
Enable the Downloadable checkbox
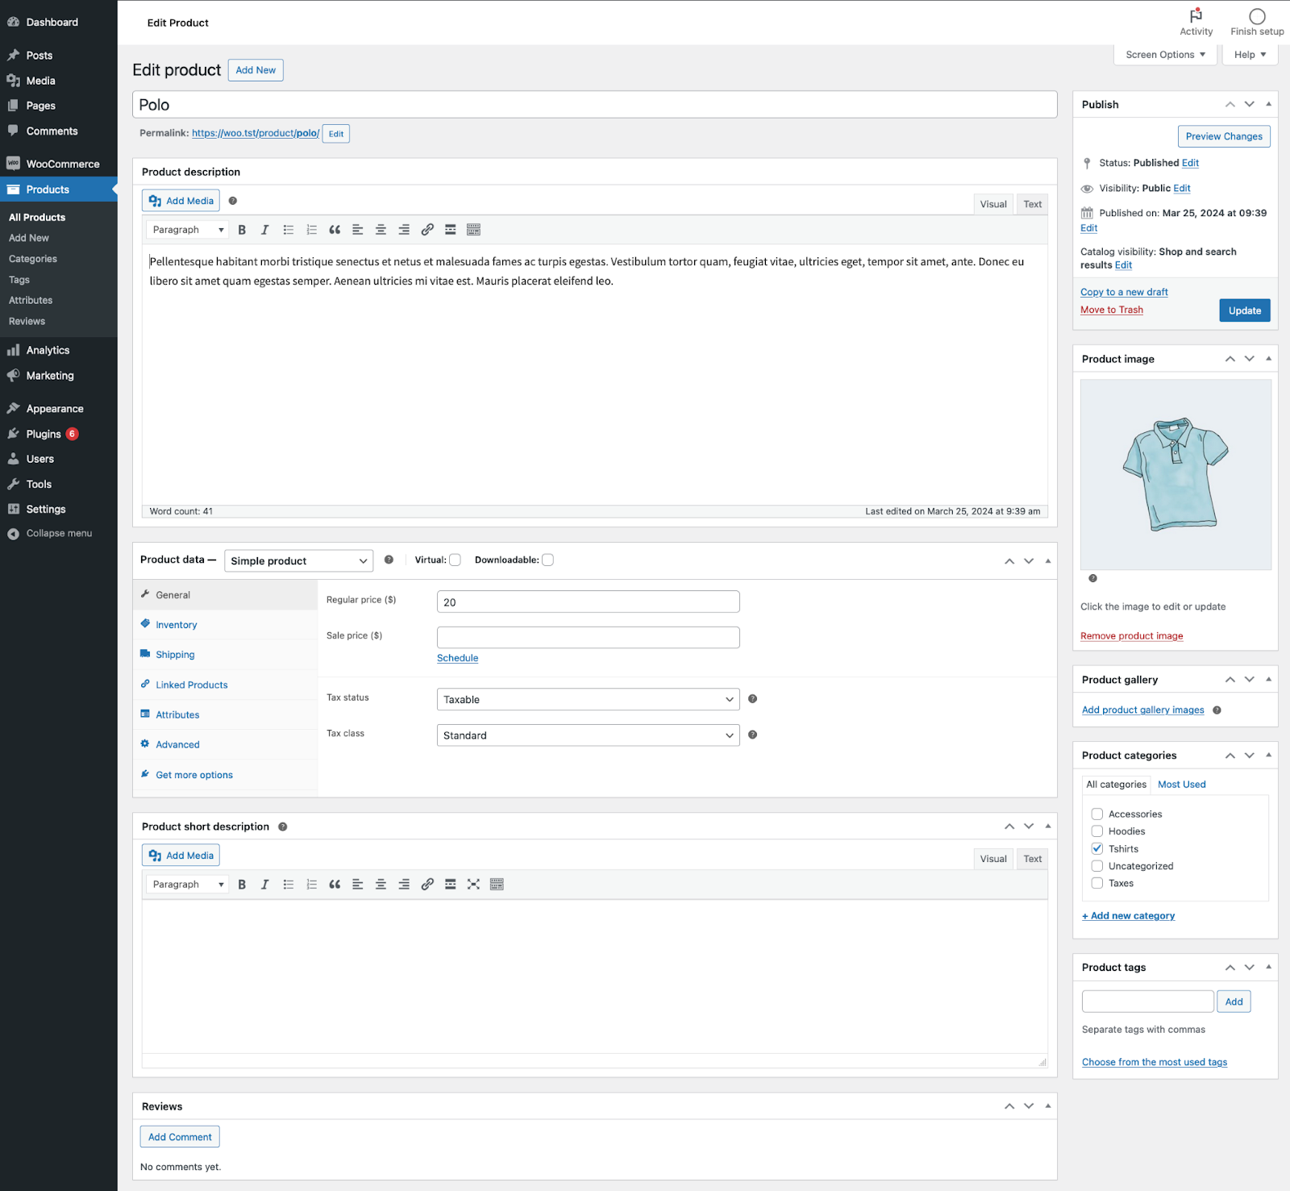pos(547,559)
